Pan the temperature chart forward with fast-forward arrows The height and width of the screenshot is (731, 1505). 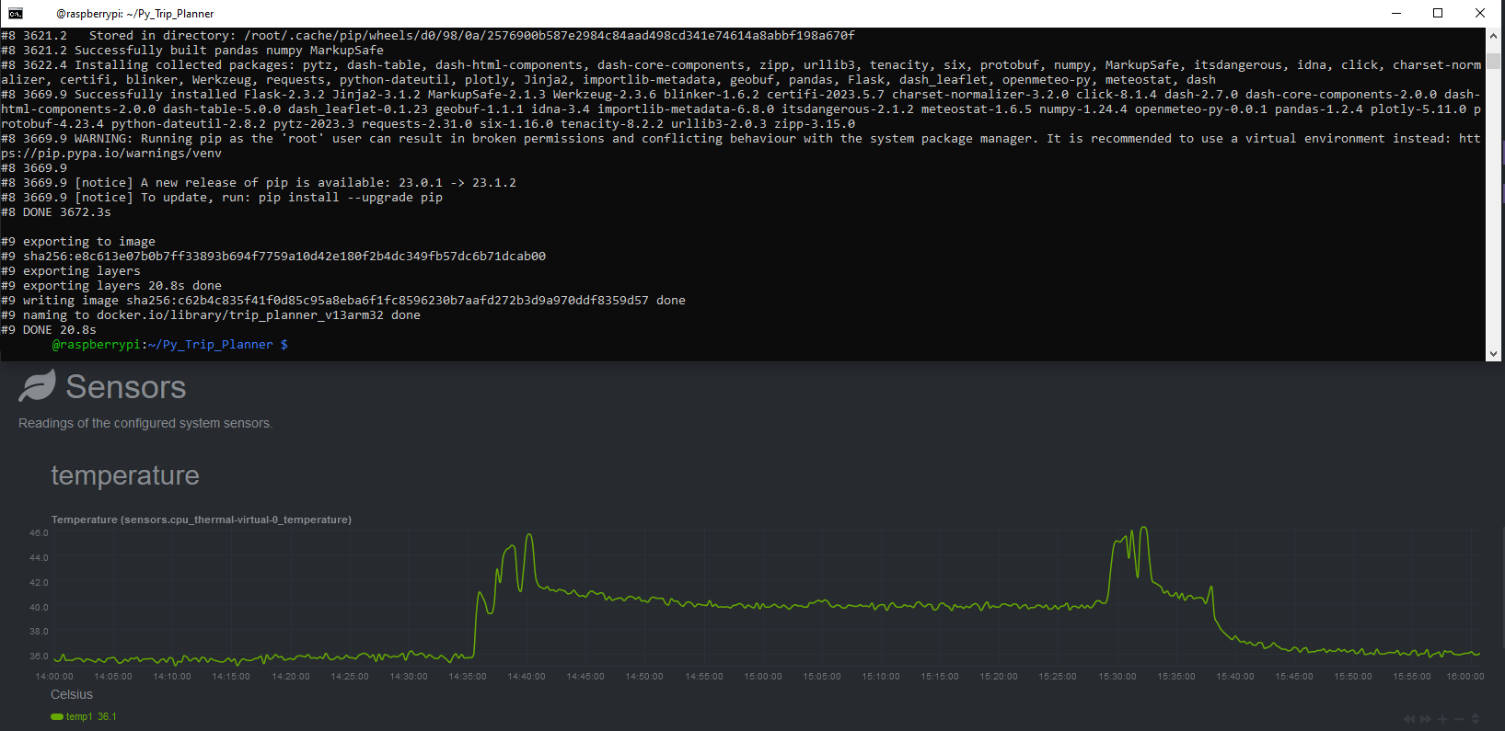[x=1426, y=719]
